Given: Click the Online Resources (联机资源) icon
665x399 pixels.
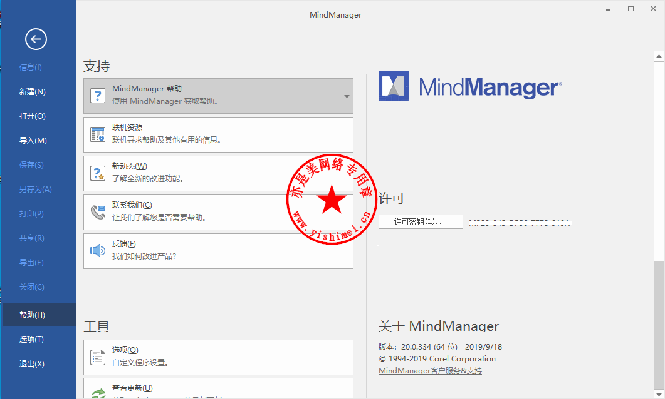Looking at the screenshot, I should click(x=98, y=134).
